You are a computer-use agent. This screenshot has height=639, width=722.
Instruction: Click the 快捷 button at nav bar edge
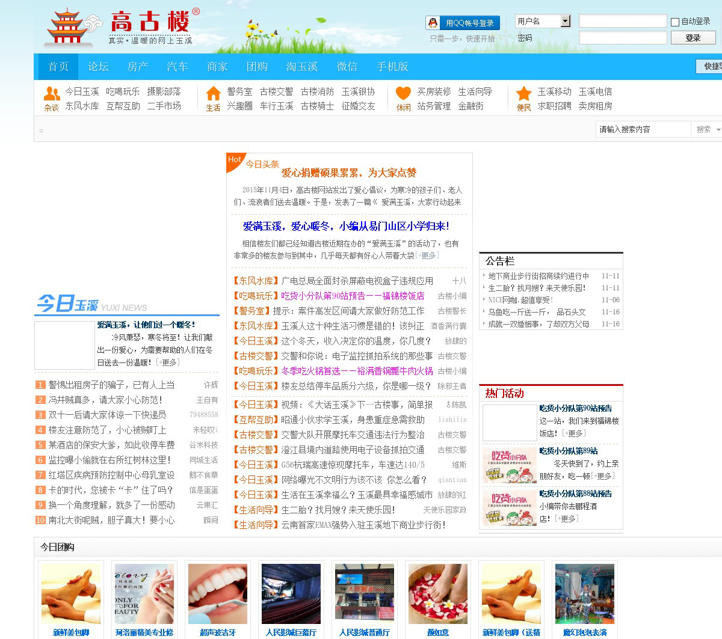[709, 67]
